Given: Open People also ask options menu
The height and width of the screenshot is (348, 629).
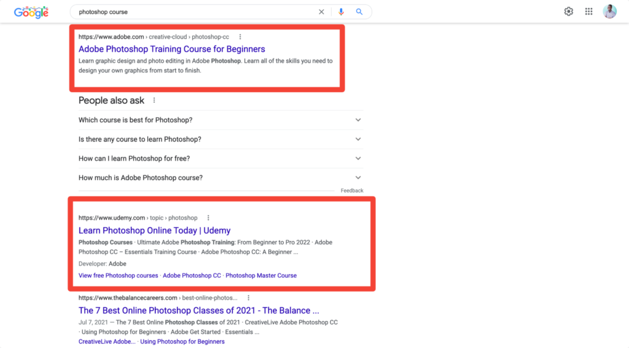Looking at the screenshot, I should [x=154, y=100].
